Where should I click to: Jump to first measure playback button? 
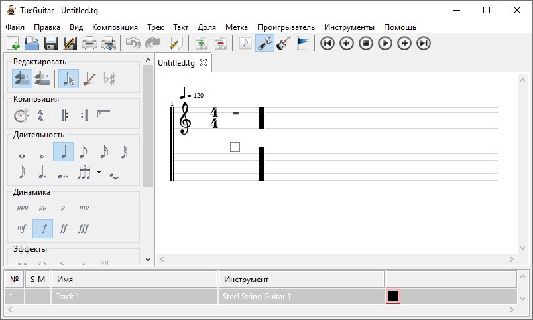[327, 44]
